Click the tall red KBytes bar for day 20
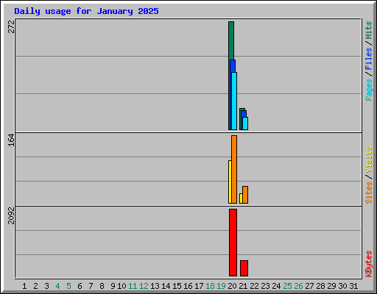The width and height of the screenshot is (377, 294). click(x=233, y=243)
